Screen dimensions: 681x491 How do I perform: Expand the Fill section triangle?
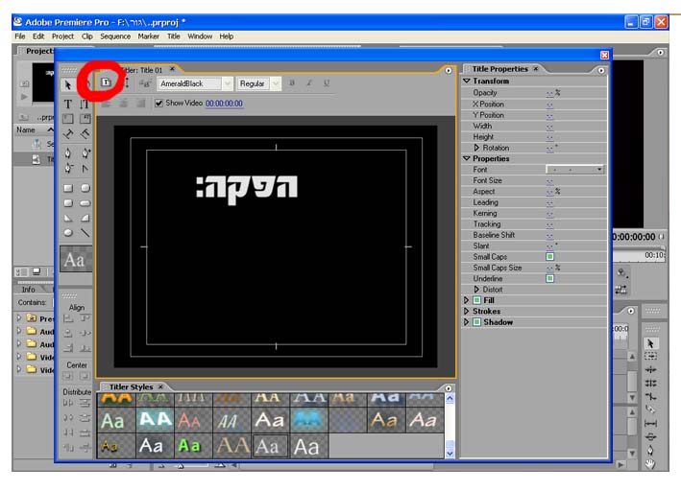467,300
